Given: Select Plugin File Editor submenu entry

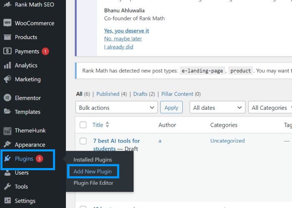Looking at the screenshot, I should click(93, 183).
